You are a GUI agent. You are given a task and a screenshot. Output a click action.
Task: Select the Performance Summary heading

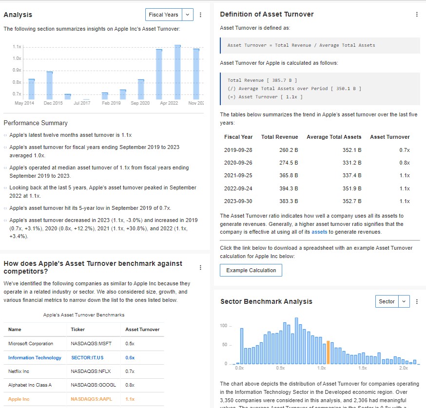click(x=36, y=123)
